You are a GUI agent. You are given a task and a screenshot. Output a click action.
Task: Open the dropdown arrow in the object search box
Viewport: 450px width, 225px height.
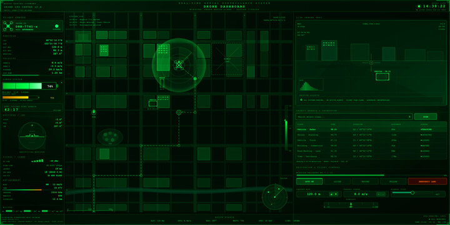409,116
